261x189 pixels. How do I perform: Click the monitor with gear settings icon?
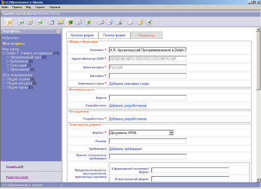point(119,22)
